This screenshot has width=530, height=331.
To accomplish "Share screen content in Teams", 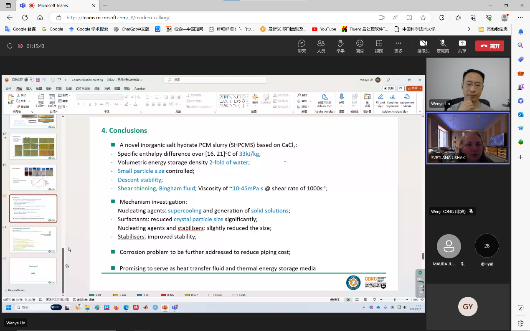I will coord(462,46).
